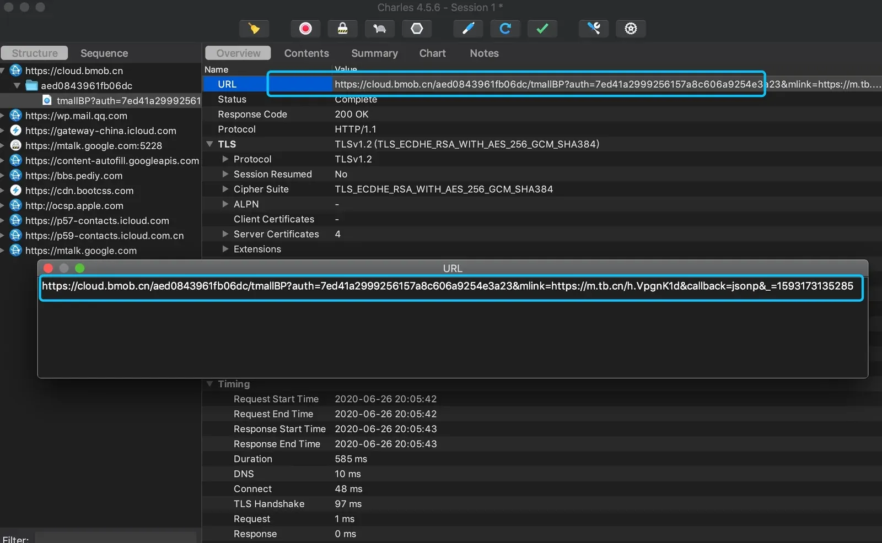882x543 pixels.
Task: Expand the Extensions row
Action: [x=225, y=249]
